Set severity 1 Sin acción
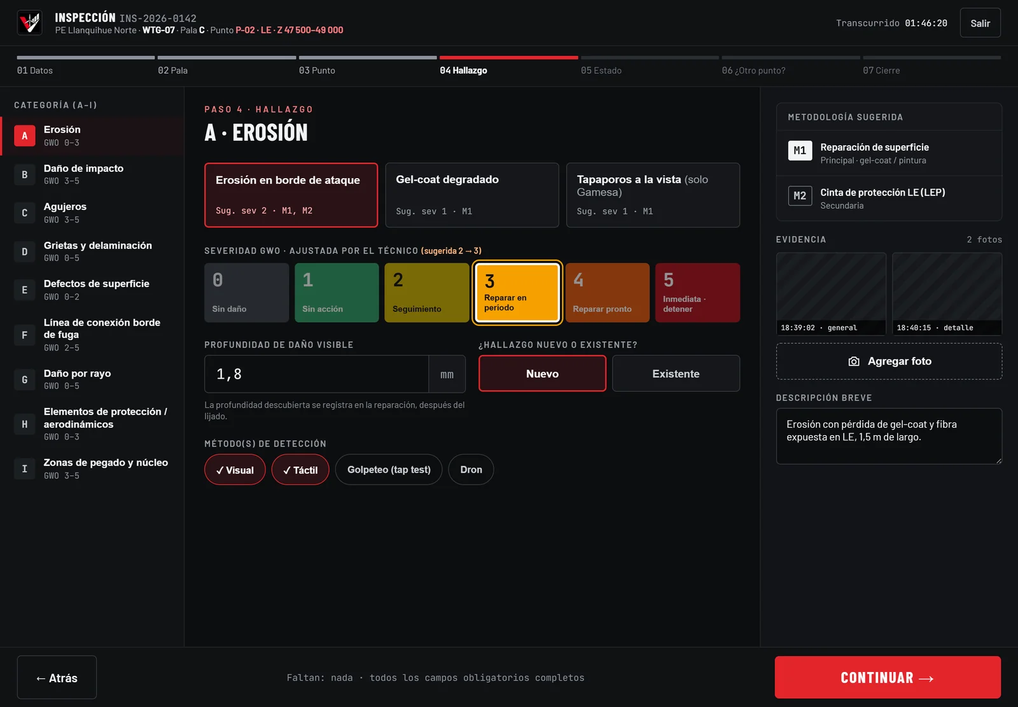The width and height of the screenshot is (1018, 707). click(x=337, y=293)
